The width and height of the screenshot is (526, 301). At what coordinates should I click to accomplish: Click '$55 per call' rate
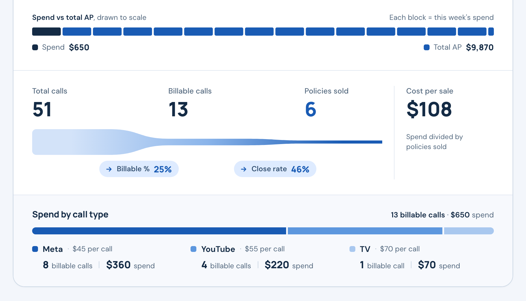tap(265, 249)
